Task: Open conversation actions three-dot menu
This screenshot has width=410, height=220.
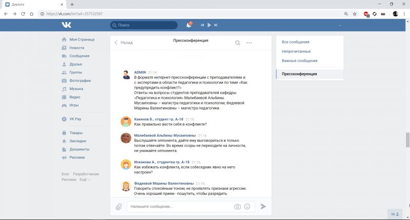Action: [249, 43]
